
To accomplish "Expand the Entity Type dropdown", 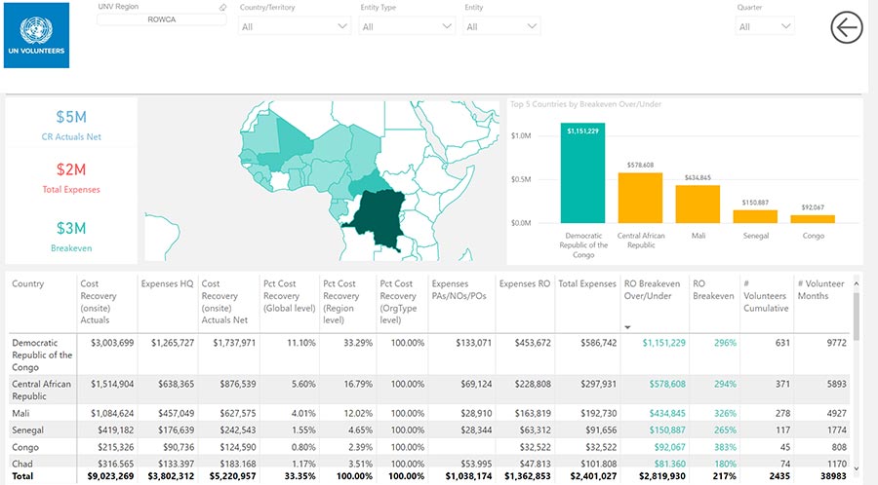I will click(x=406, y=26).
